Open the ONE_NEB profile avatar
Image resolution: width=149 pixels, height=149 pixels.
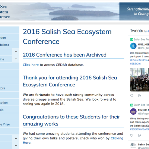(x=133, y=46)
